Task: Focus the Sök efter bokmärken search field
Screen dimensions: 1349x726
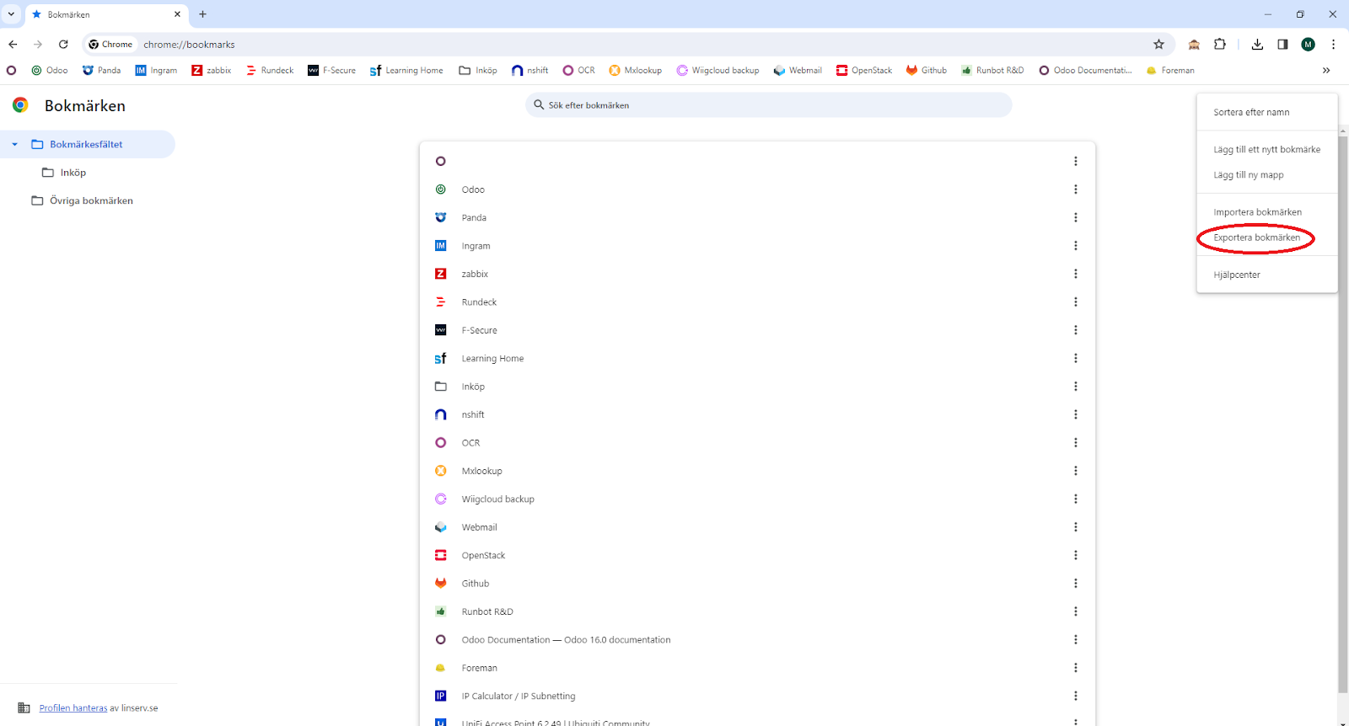Action: pyautogui.click(x=768, y=105)
